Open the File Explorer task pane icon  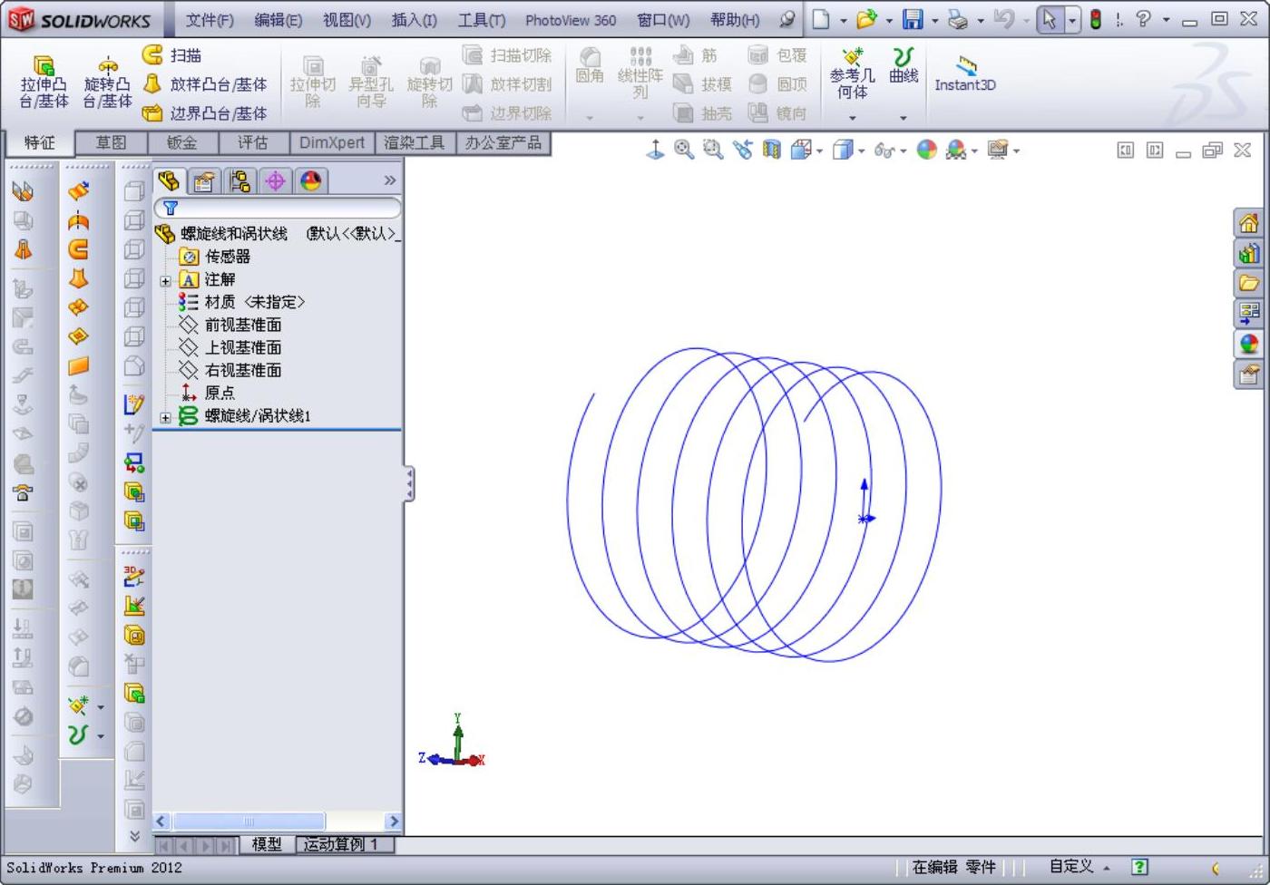[1249, 283]
